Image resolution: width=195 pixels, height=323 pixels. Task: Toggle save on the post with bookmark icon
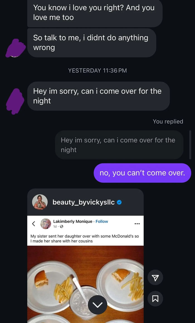[155, 299]
